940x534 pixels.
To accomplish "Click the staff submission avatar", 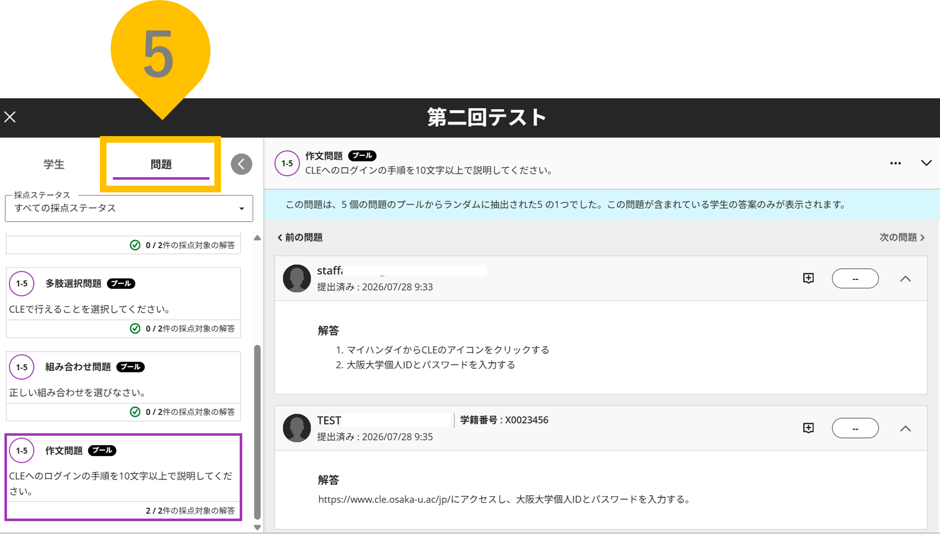I will pos(297,278).
